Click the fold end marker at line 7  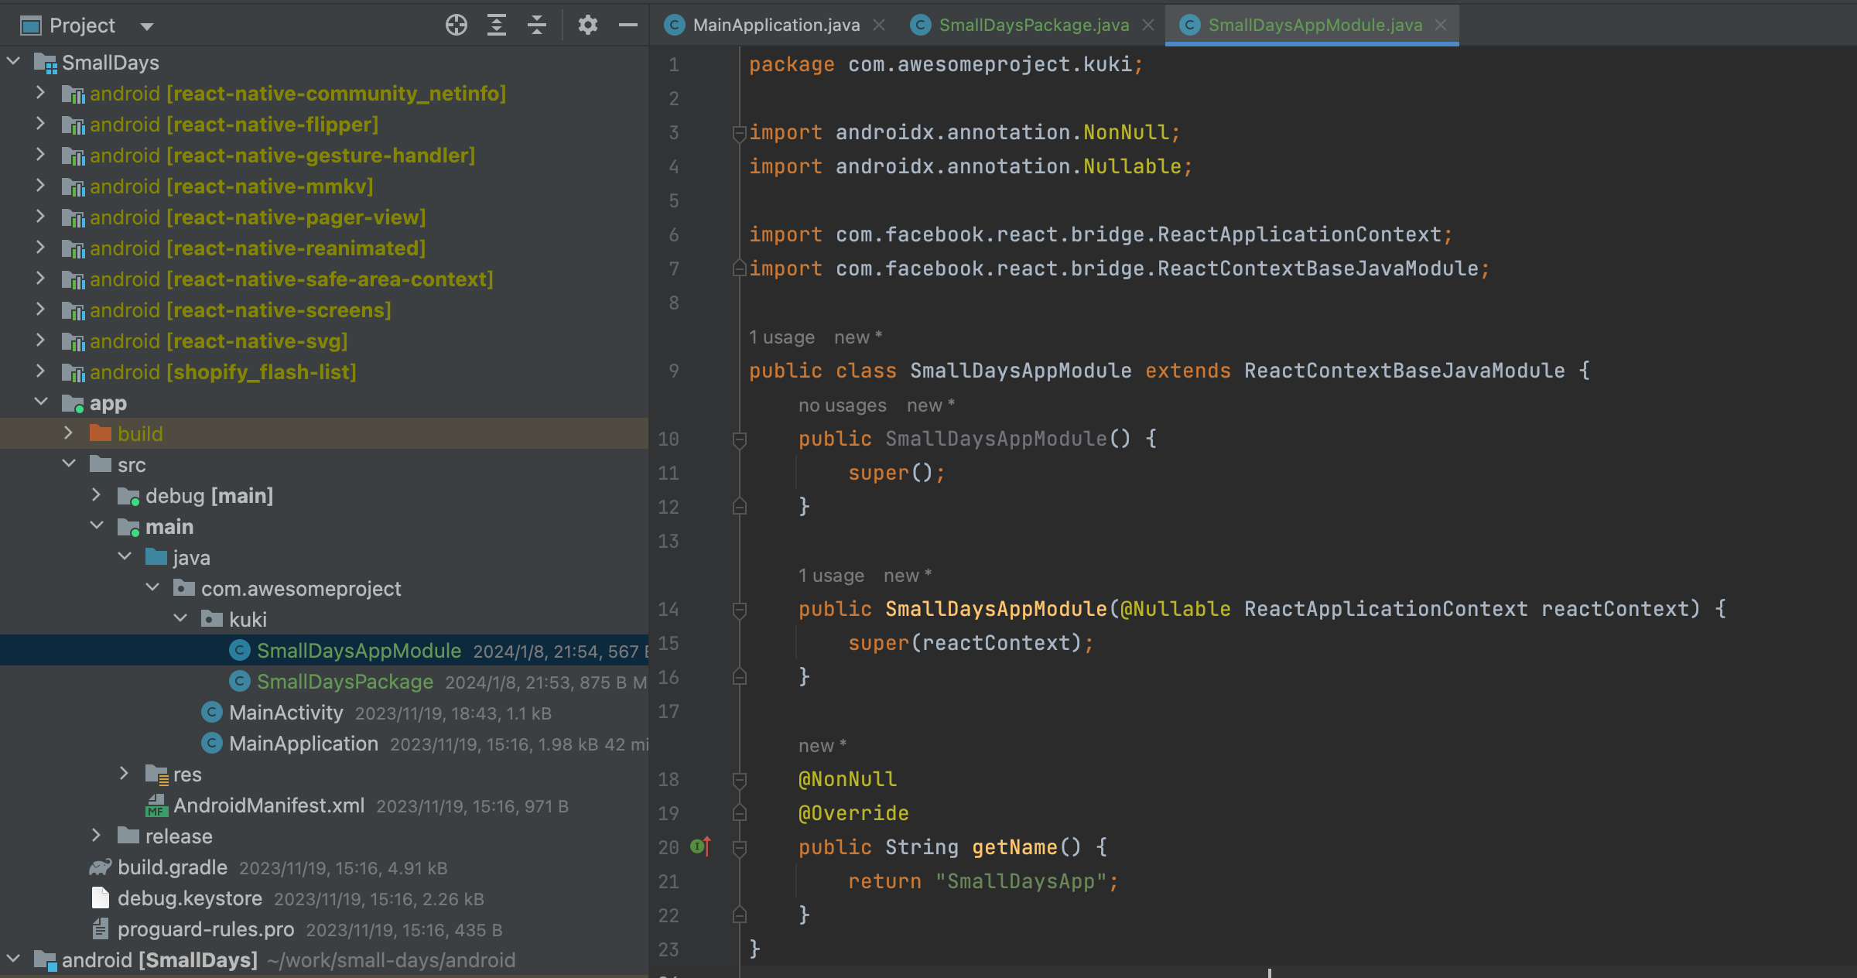tap(739, 268)
